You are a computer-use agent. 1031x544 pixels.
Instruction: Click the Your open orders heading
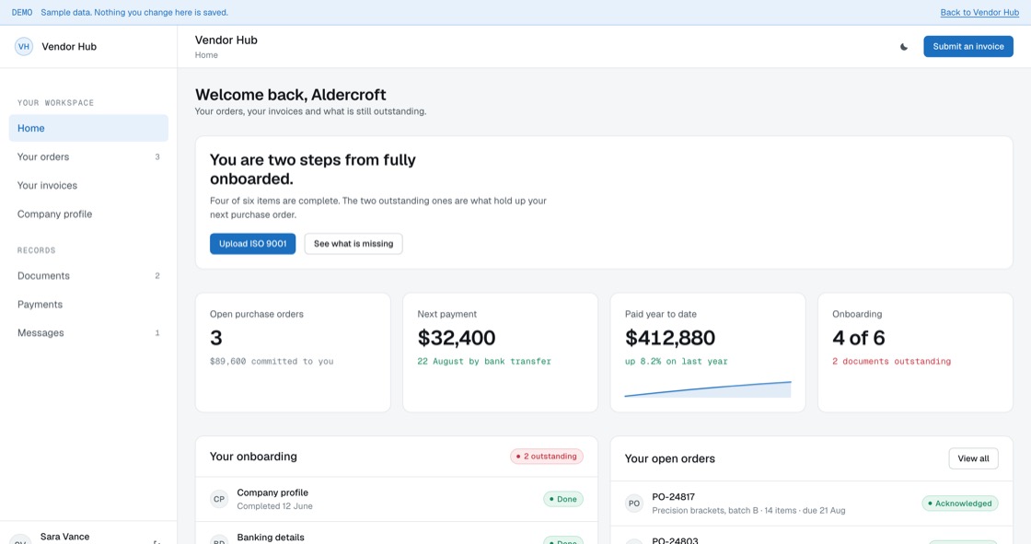tap(669, 458)
